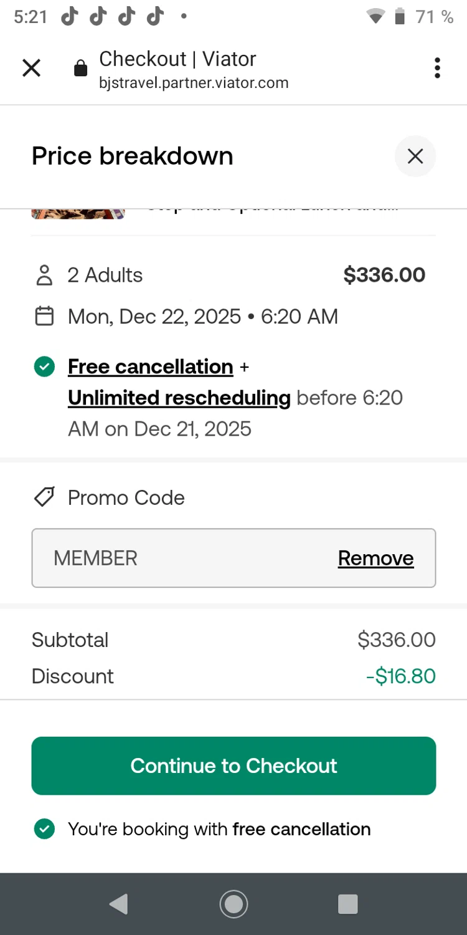Tap the tour thumbnail image
This screenshot has height=935, width=467.
pos(78,214)
